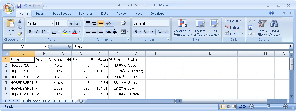Click the Paste clipboard icon
Image resolution: width=296 pixels, height=111 pixels.
[10, 24]
